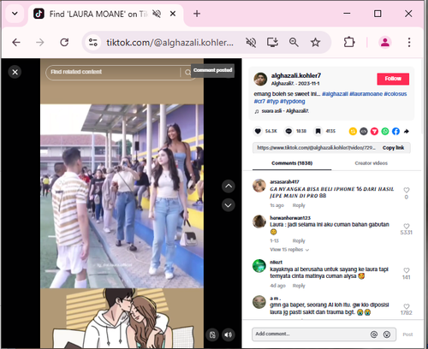Click Copy link button
Screen dimensions: 428x349
pos(393,148)
